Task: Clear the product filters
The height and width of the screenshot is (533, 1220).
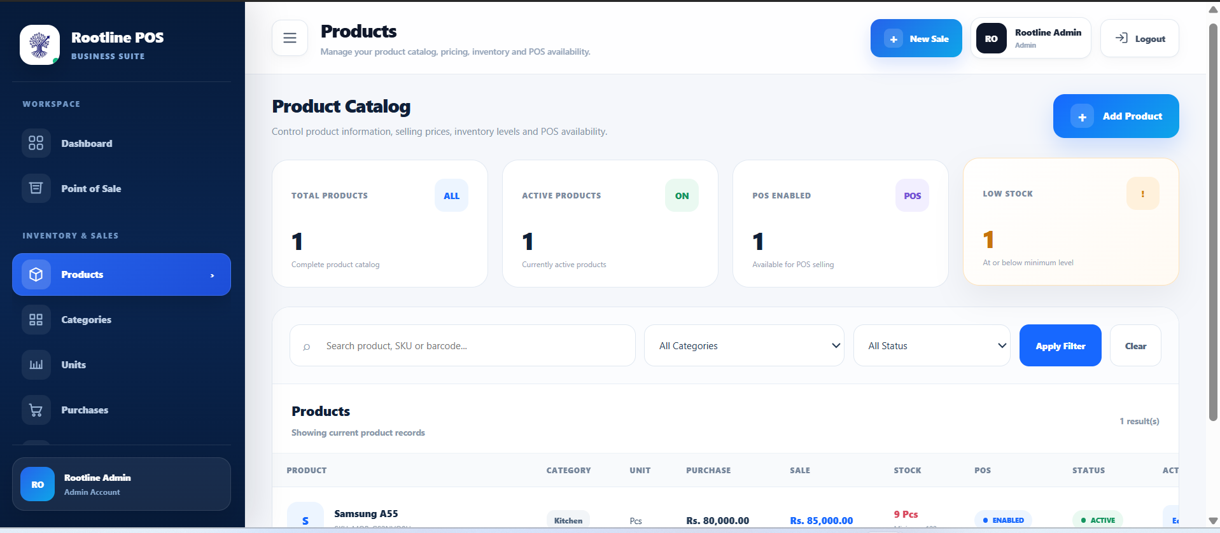Action: (1135, 345)
